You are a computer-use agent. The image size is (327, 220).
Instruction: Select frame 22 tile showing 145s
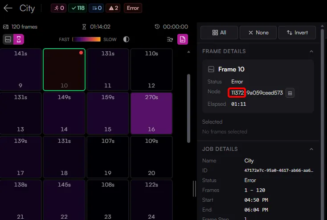(x=64, y=200)
